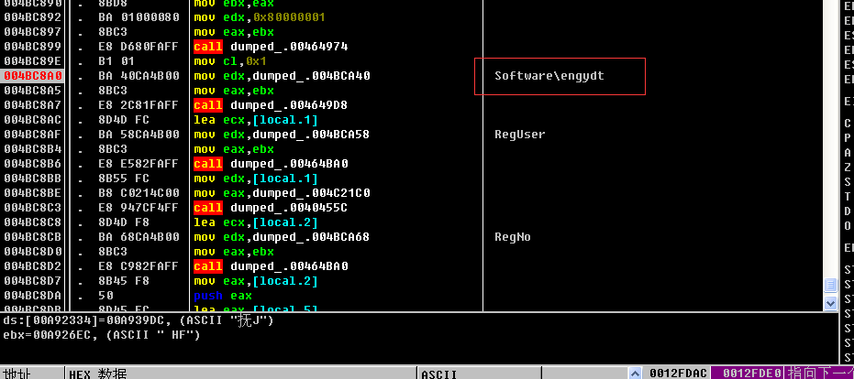854x379 pixels.
Task: Click the call dumped_.0040455C instruction
Action: pyautogui.click(x=271, y=208)
